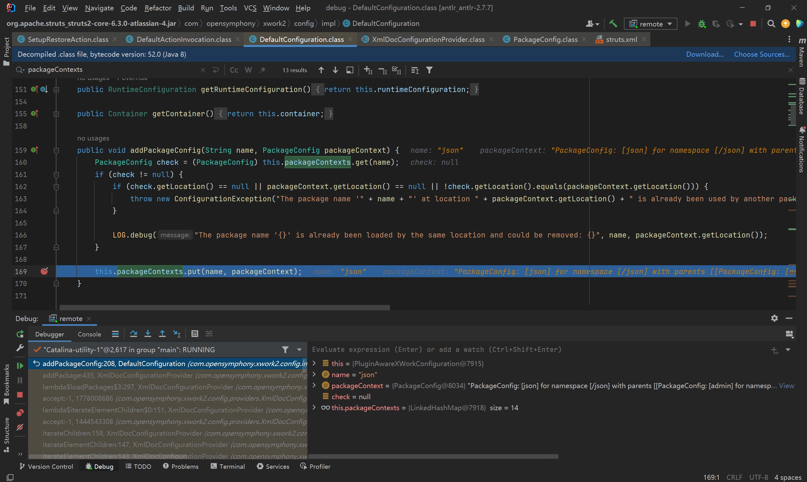
Task: Toggle breakpoint on line 169
Action: point(44,271)
